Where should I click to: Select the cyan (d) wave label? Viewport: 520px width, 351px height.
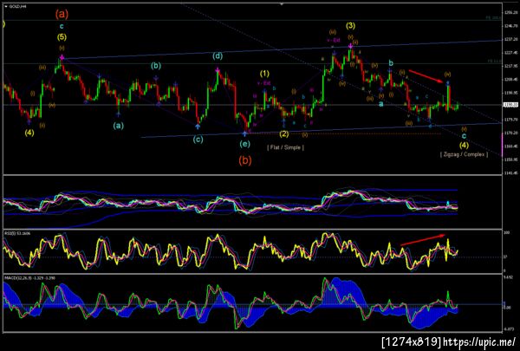point(218,56)
